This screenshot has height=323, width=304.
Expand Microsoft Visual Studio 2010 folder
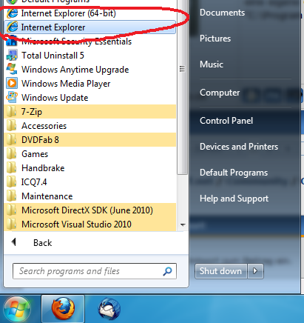click(x=90, y=224)
